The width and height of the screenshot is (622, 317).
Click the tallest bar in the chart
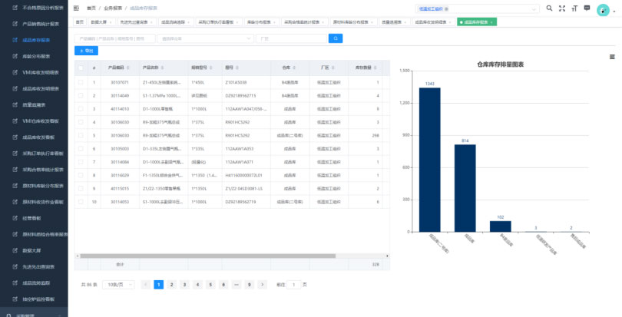coord(429,159)
